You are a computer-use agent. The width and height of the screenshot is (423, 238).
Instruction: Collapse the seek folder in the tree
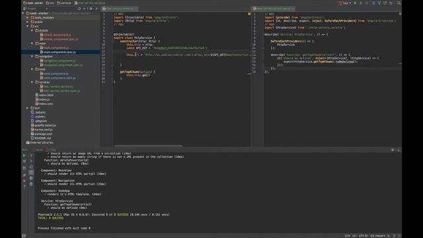tap(32, 69)
